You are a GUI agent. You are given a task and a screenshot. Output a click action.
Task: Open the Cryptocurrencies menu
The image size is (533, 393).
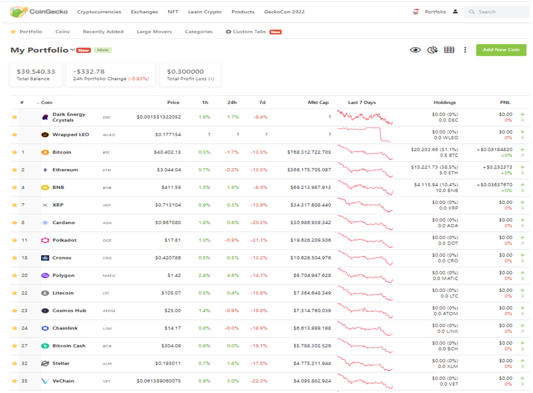(99, 12)
